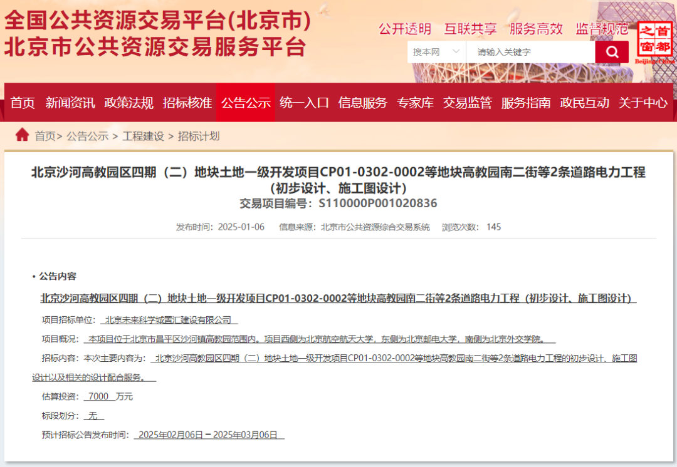Open the 关于中心 navigation item
Screen dimensions: 677x467
[643, 103]
